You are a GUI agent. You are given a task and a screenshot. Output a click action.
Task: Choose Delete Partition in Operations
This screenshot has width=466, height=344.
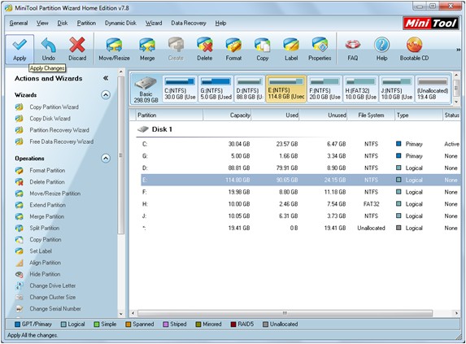47,182
